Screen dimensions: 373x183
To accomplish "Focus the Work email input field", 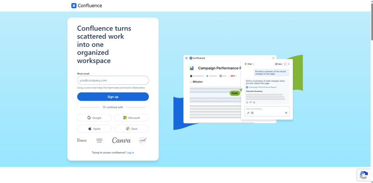I will 113,80.
